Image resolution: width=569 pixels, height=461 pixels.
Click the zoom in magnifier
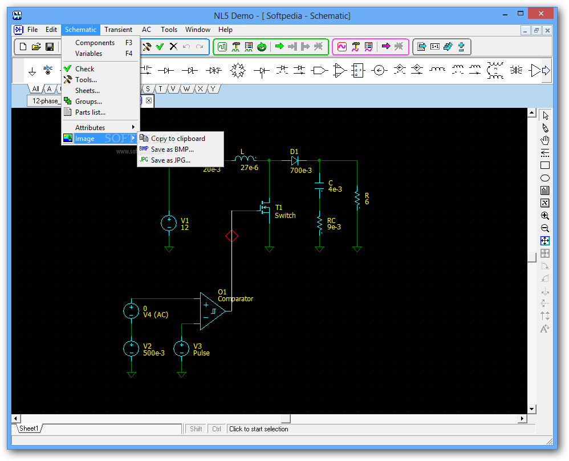click(545, 216)
